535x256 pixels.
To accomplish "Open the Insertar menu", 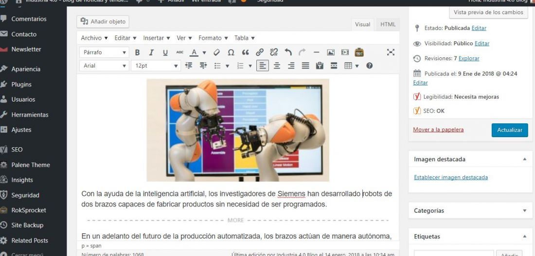I will tap(157, 38).
